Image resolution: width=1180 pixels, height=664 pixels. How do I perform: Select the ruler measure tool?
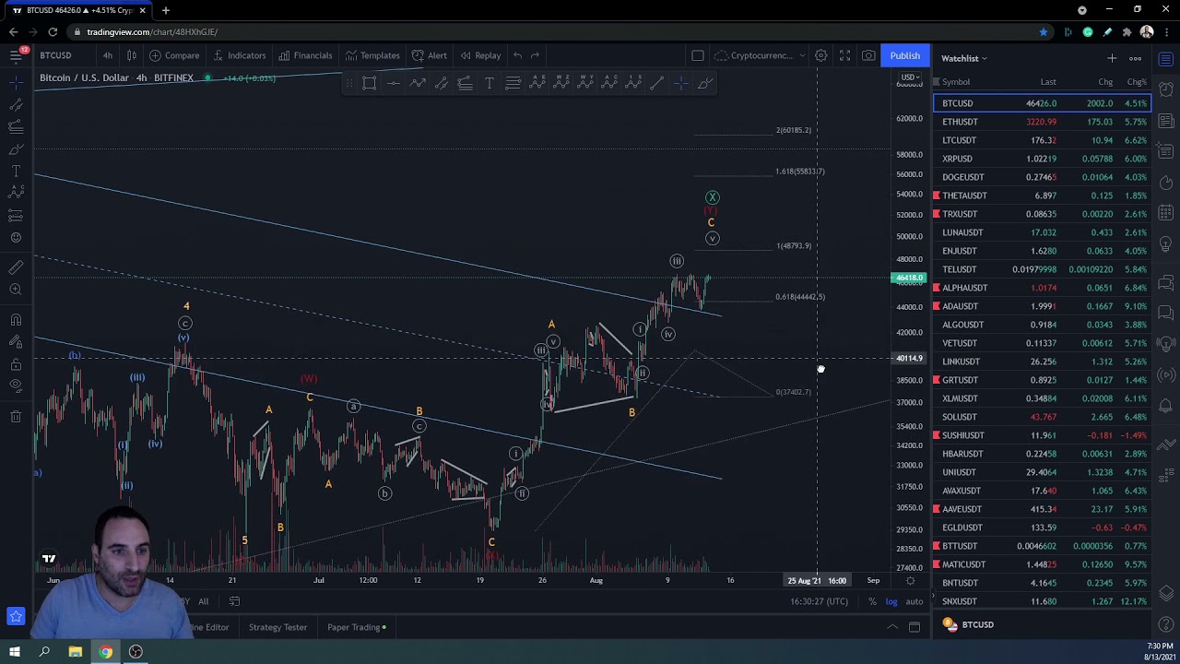[x=16, y=267]
